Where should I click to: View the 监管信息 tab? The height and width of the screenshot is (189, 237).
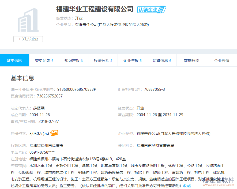162,61
